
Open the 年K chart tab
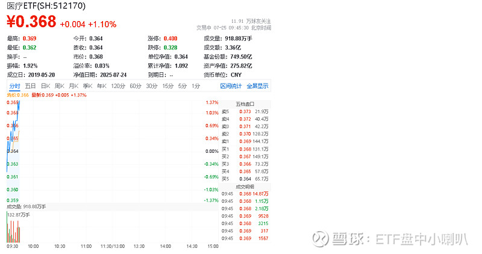102,86
